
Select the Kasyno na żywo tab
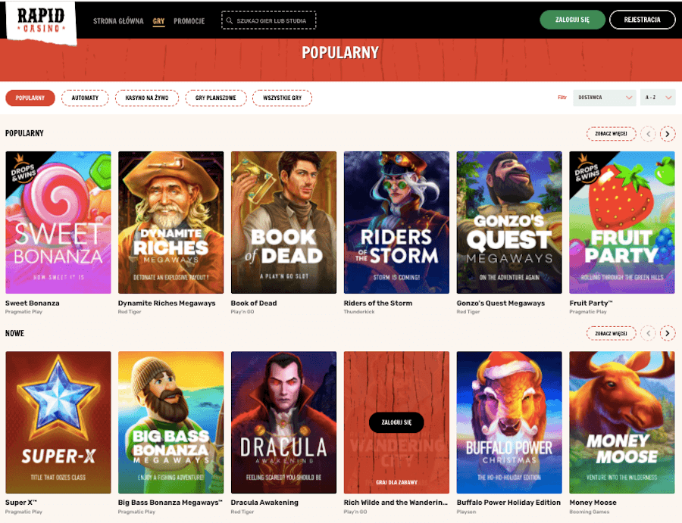coord(146,98)
